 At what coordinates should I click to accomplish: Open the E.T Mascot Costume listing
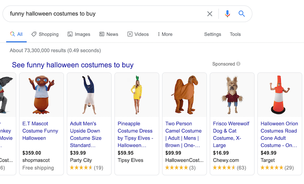coord(39,131)
